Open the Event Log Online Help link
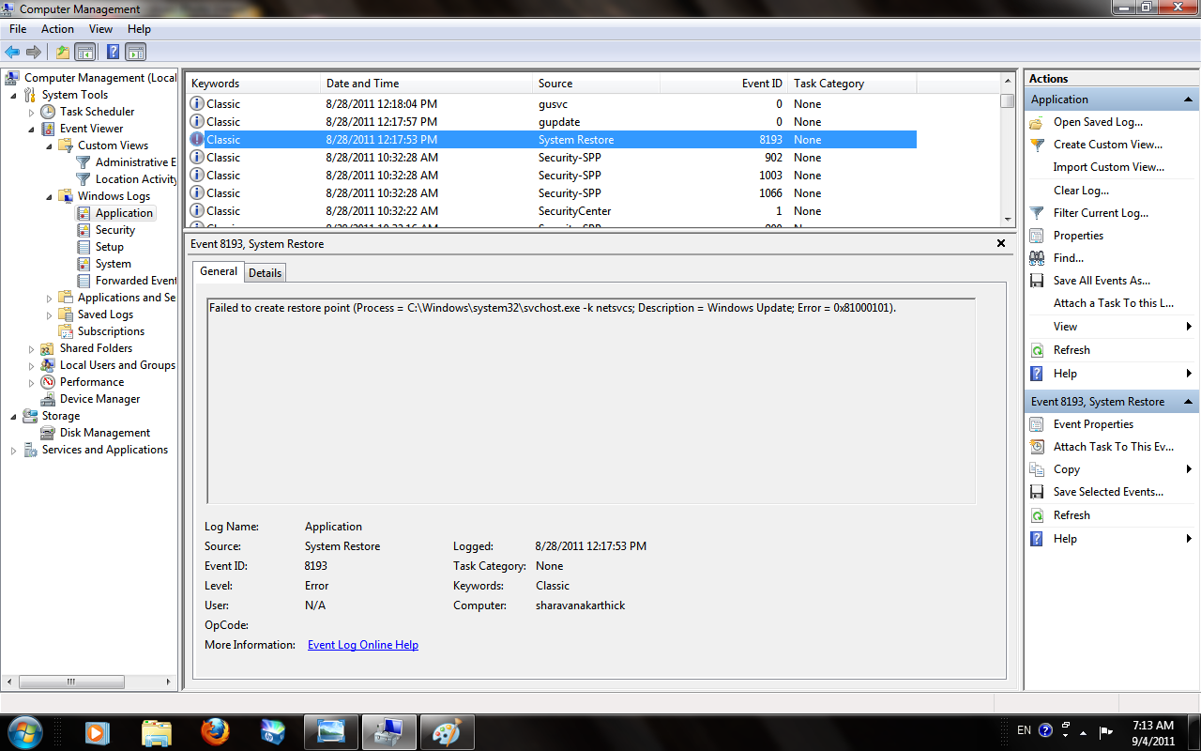This screenshot has width=1201, height=751. tap(363, 645)
